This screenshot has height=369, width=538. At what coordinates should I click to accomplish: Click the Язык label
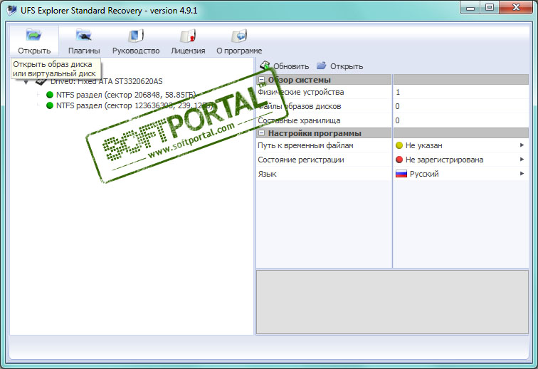[267, 174]
